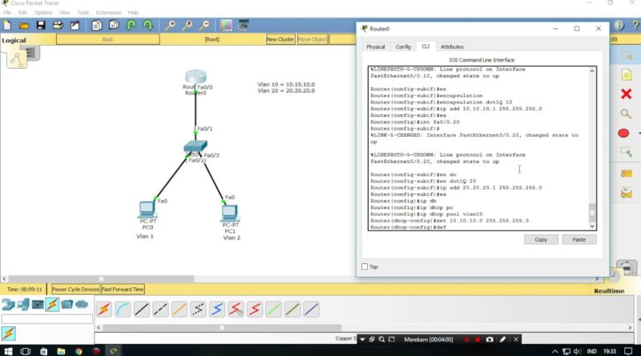Click the New file icon in toolbar
641x356 pixels.
[7, 26]
